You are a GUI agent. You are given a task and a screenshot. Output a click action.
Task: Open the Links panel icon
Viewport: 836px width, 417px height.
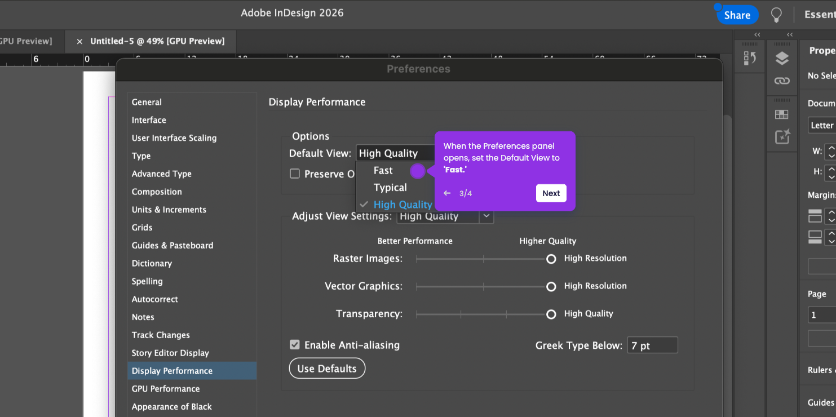point(782,81)
